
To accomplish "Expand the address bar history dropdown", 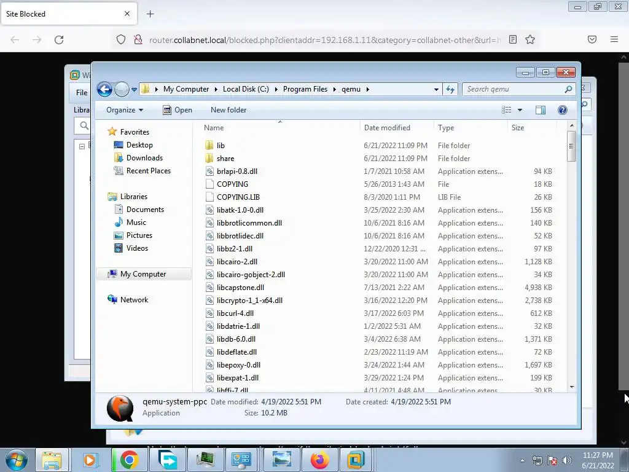I will [436, 90].
